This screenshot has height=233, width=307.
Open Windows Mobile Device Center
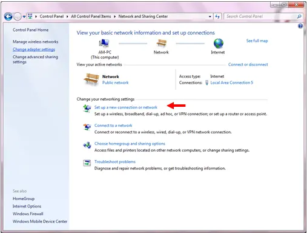(40, 221)
